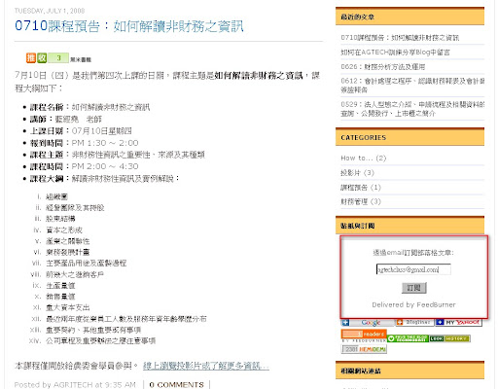Open the How to... (2) category
This screenshot has width=498, height=389.
364,159
